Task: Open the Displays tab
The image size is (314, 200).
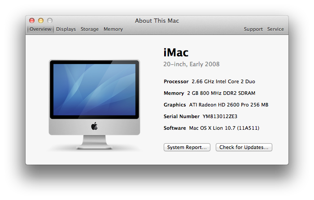Action: tap(66, 29)
